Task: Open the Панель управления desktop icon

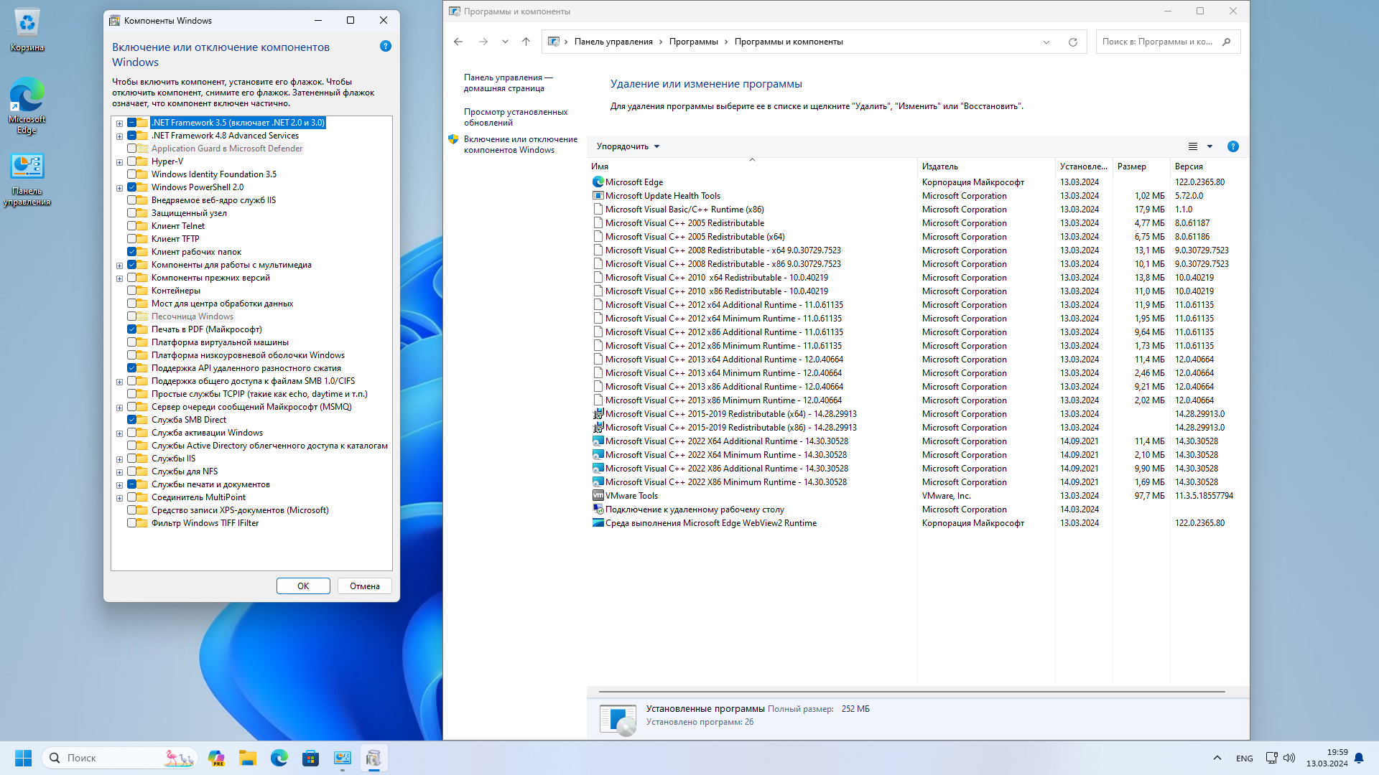Action: 27,179
